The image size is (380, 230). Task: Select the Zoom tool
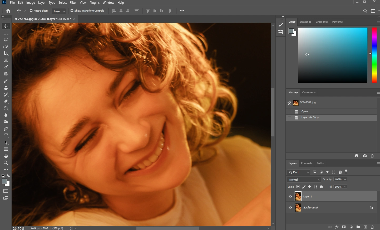[x=6, y=163]
